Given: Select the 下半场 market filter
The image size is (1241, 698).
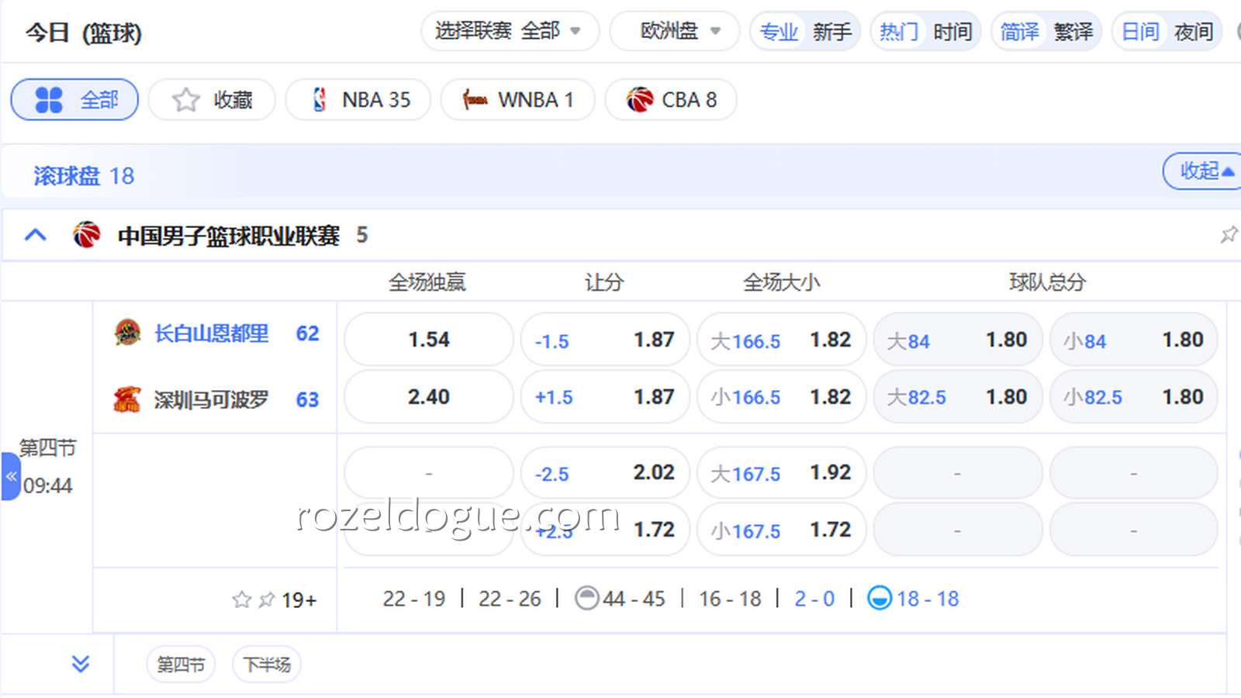Looking at the screenshot, I should [x=267, y=664].
